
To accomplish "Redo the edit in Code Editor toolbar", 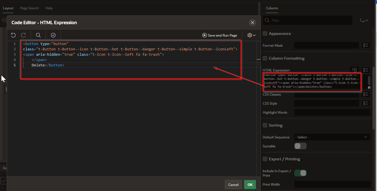I will [x=24, y=35].
